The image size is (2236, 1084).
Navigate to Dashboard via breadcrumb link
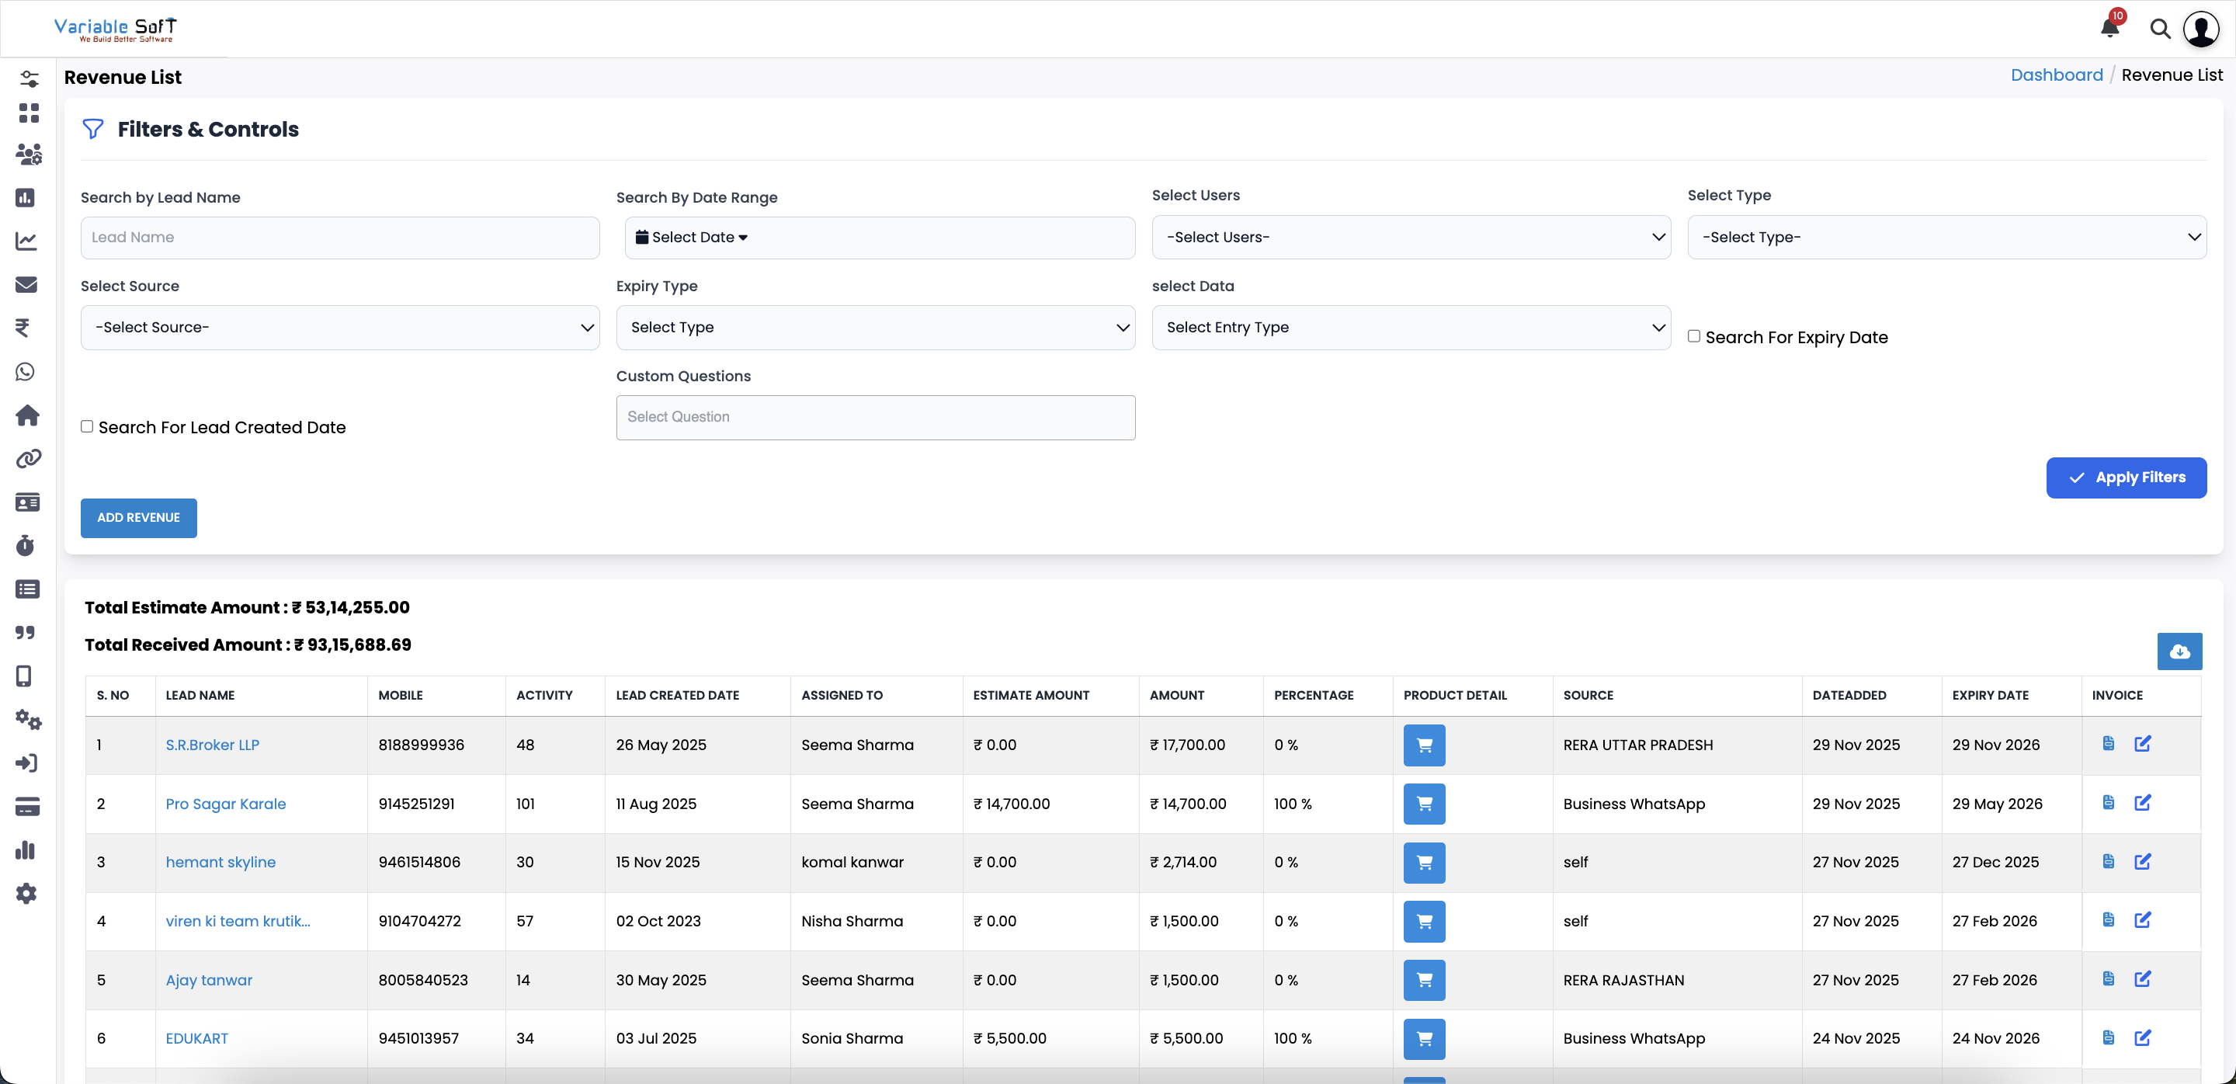[x=2057, y=75]
